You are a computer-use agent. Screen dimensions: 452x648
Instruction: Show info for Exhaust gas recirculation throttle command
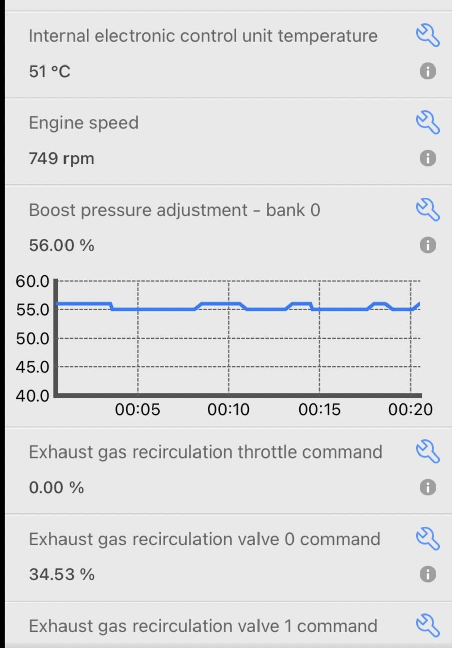tap(428, 487)
